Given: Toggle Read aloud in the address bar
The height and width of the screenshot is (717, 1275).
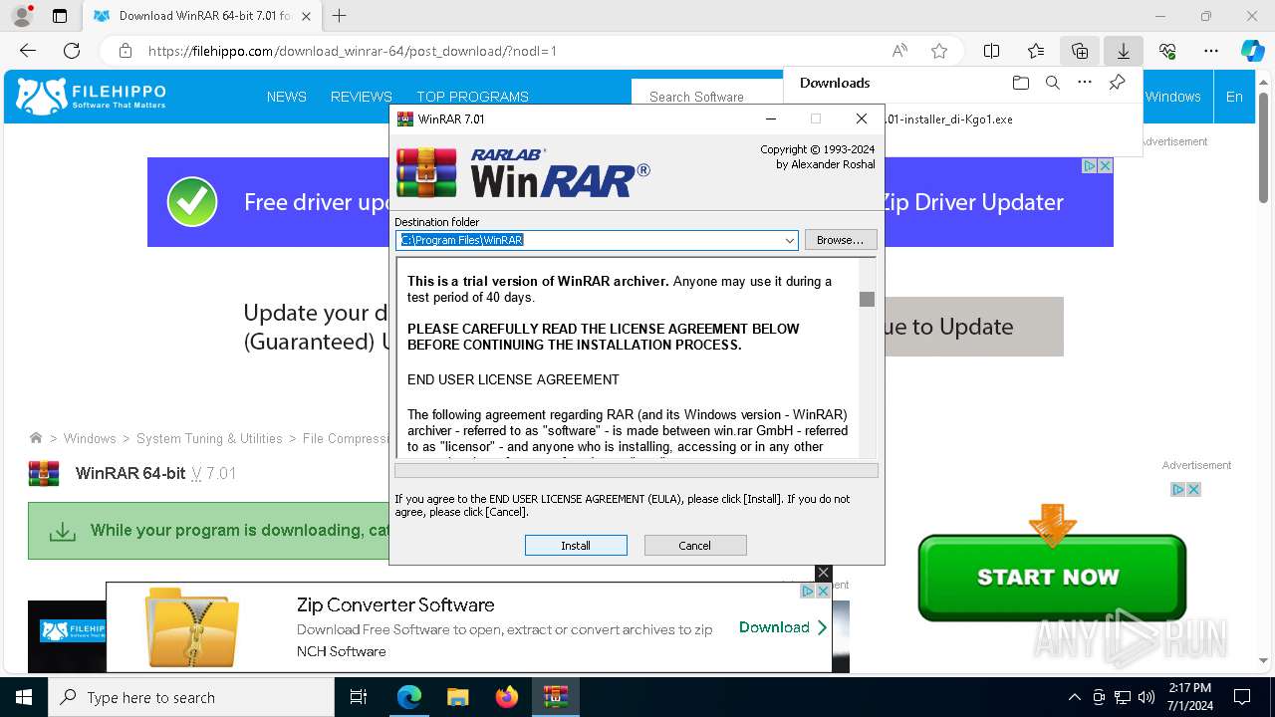Looking at the screenshot, I should tap(899, 51).
